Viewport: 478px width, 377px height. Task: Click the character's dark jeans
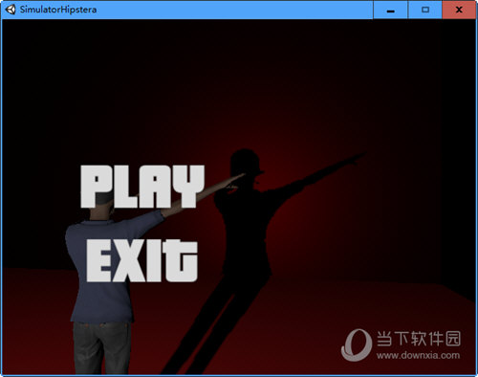(102, 347)
